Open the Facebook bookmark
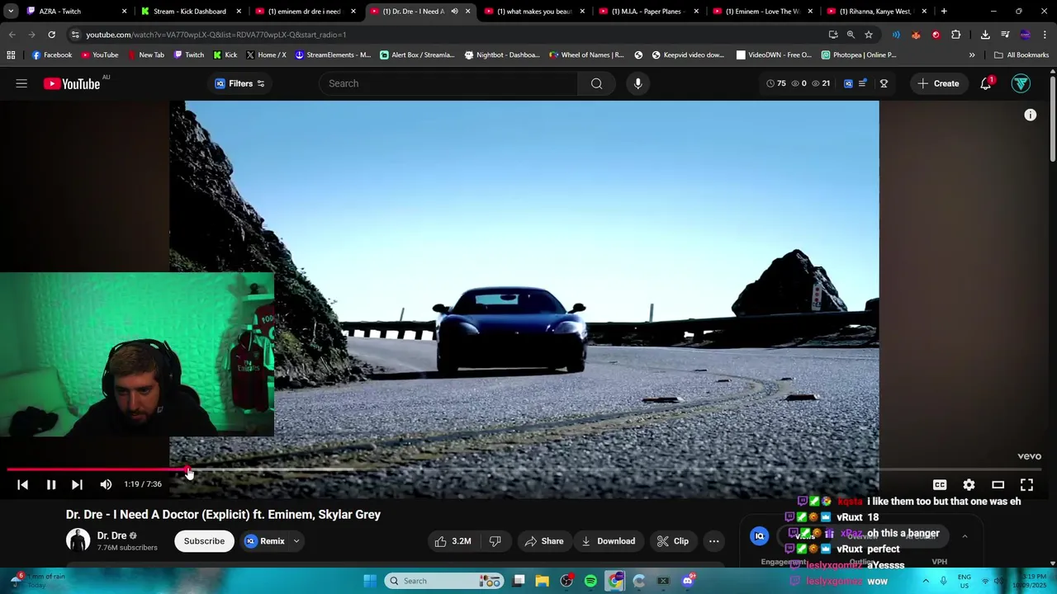 [x=51, y=55]
